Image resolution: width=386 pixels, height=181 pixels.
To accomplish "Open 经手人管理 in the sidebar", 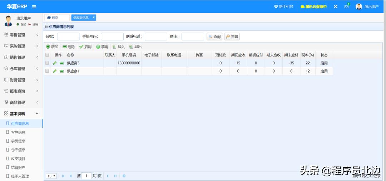I will click(21, 176).
